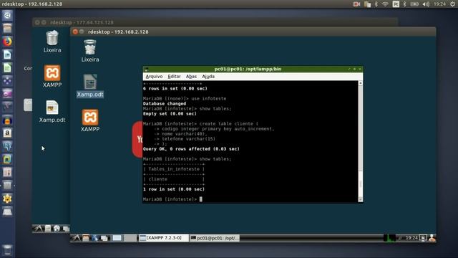Click the iconify-all-windows taskbar icon in front window
Viewport: 458px width, 258px height.
tap(104, 238)
